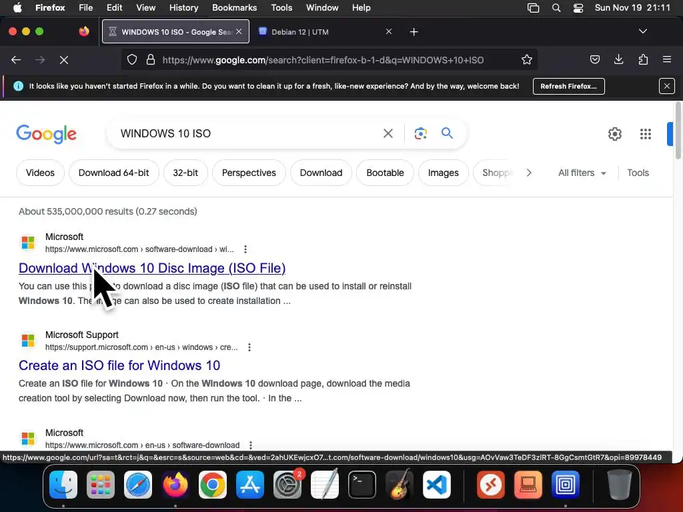Apply the Download 64-bit filter chip
This screenshot has width=683, height=512.
click(x=113, y=173)
